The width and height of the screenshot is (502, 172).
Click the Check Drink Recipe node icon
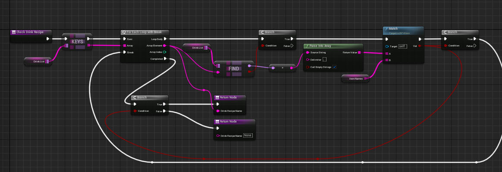[13, 32]
